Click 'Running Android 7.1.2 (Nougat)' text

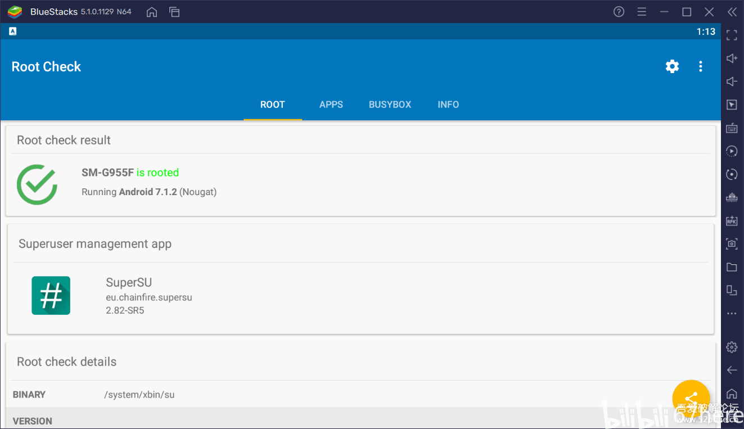point(149,192)
